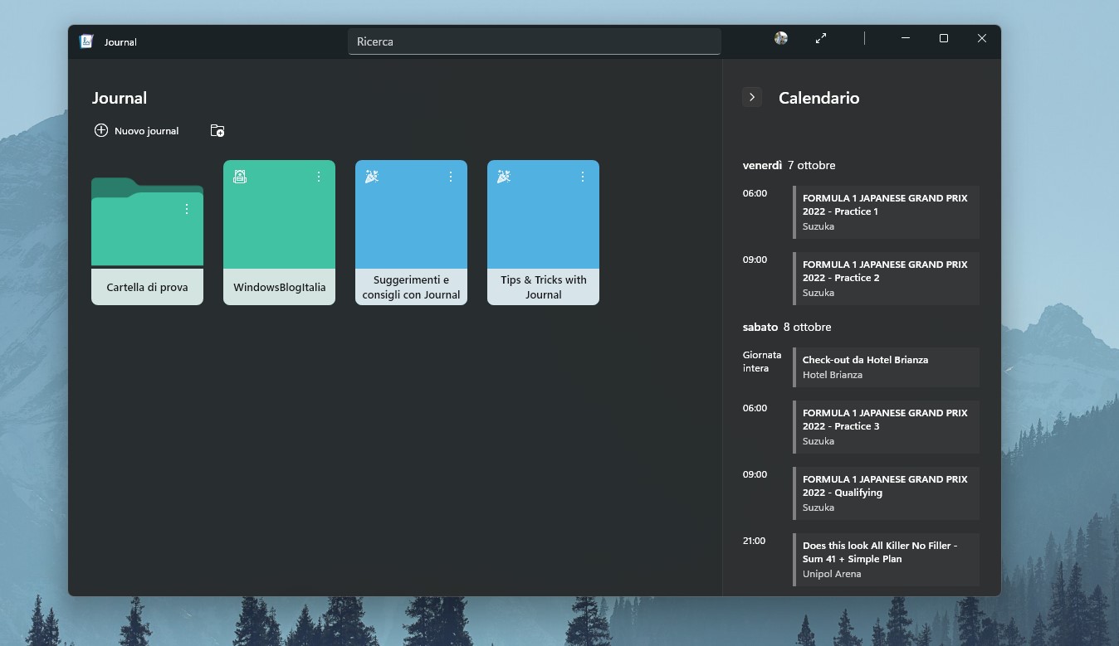Open options on Suggerimenti e consigli journal
Screen dimensions: 1119x646
point(451,177)
